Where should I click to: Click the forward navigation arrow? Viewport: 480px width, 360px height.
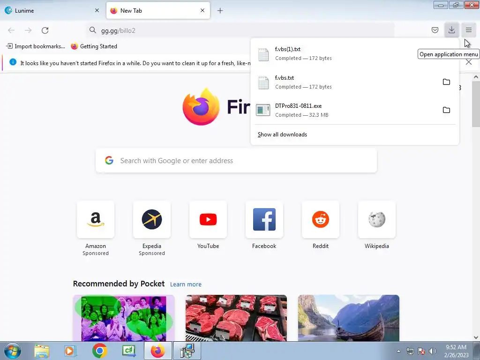pos(28,30)
